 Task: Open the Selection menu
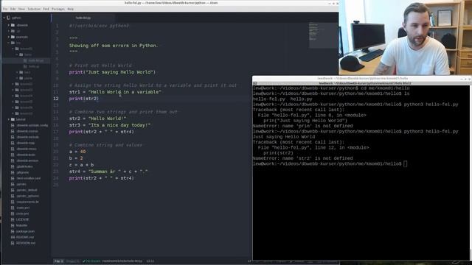pos(34,9)
